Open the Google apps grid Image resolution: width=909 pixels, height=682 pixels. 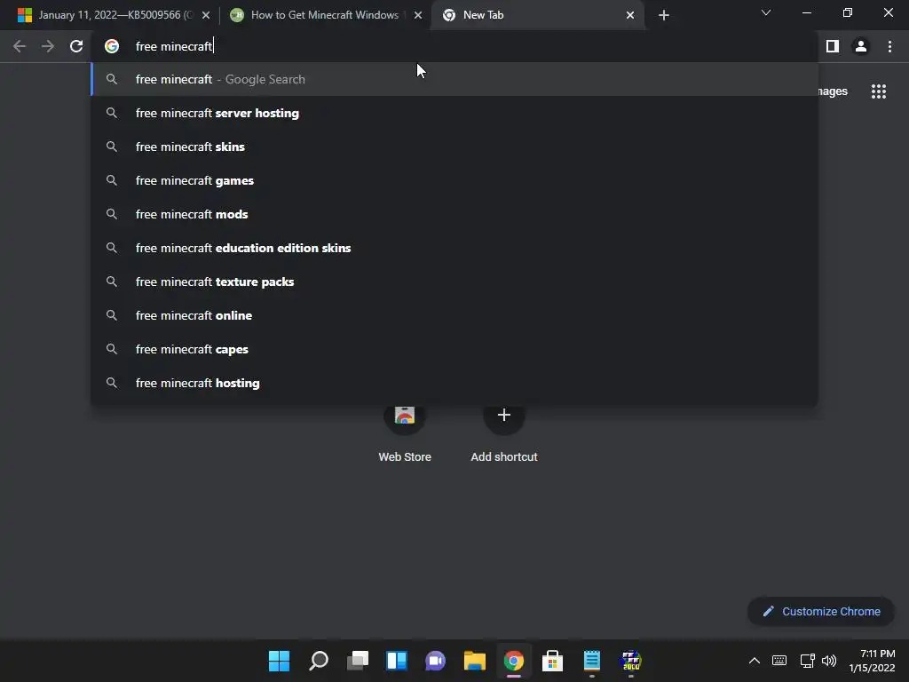pos(879,91)
